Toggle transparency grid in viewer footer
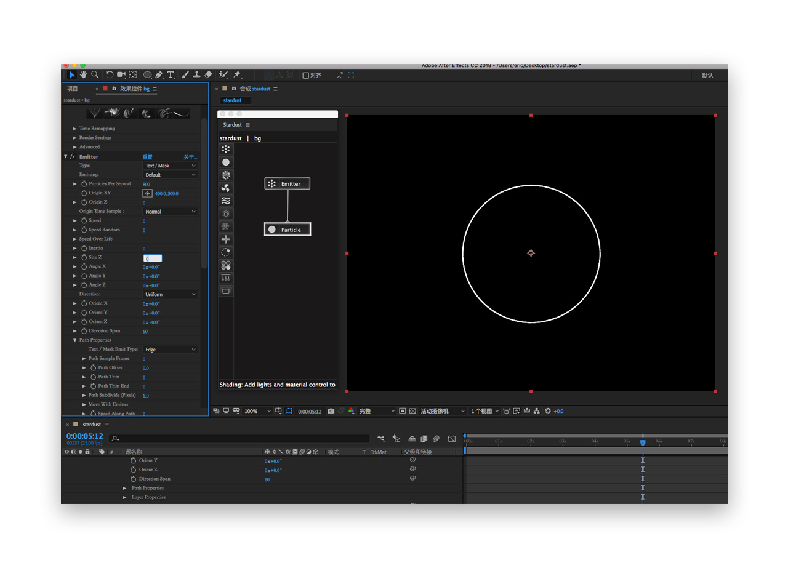This screenshot has height=568, width=788. 413,411
